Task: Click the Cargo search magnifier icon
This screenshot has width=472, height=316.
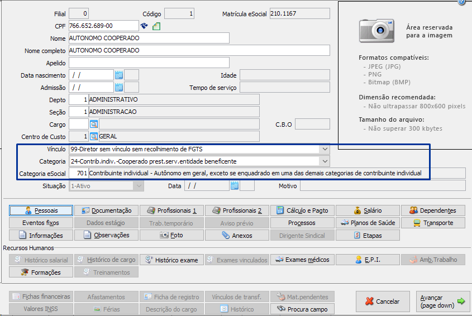Action: coord(94,124)
